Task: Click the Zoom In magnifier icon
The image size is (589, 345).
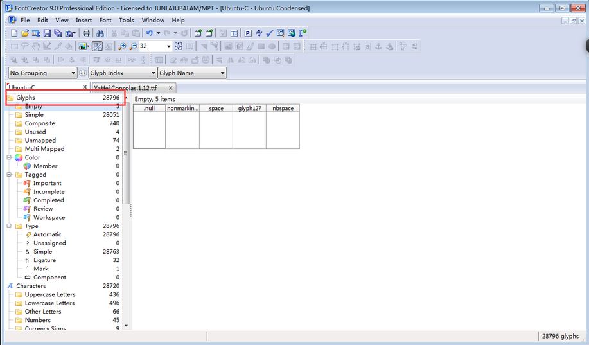Action: [123, 46]
